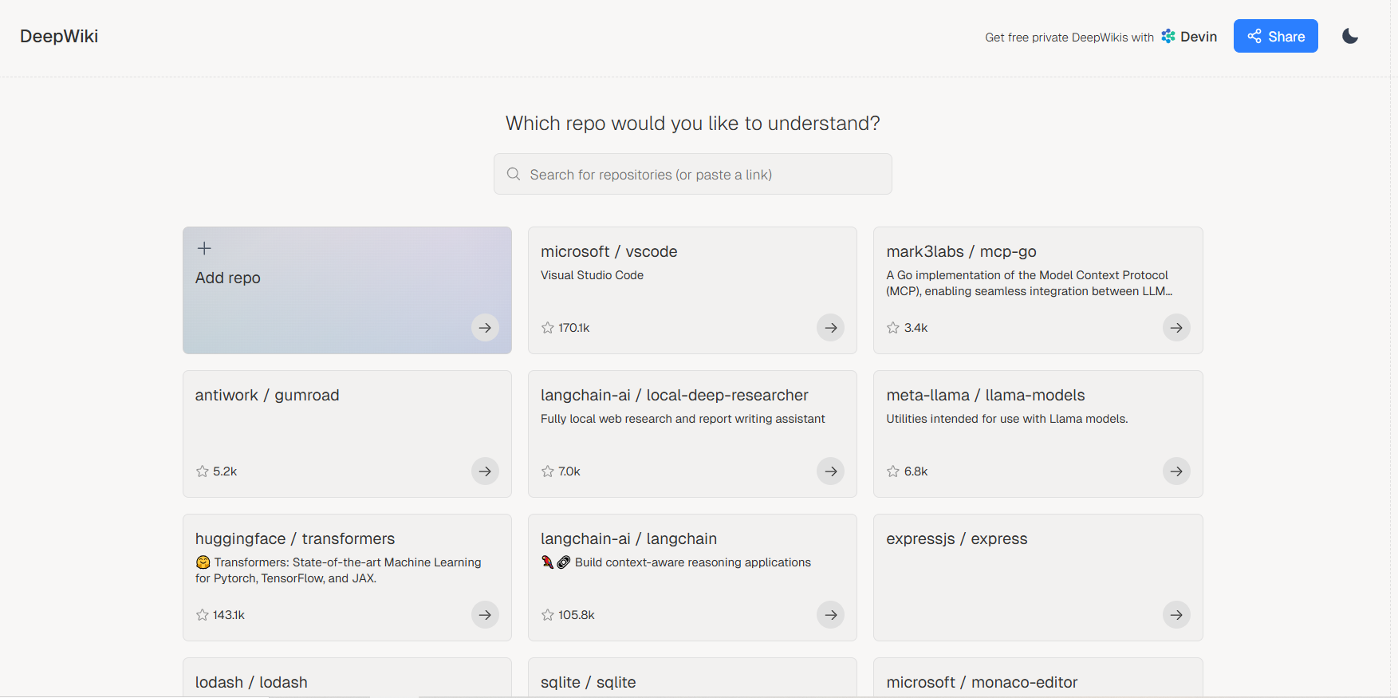Click 'Get free private DeepWikis with' text

click(1069, 37)
